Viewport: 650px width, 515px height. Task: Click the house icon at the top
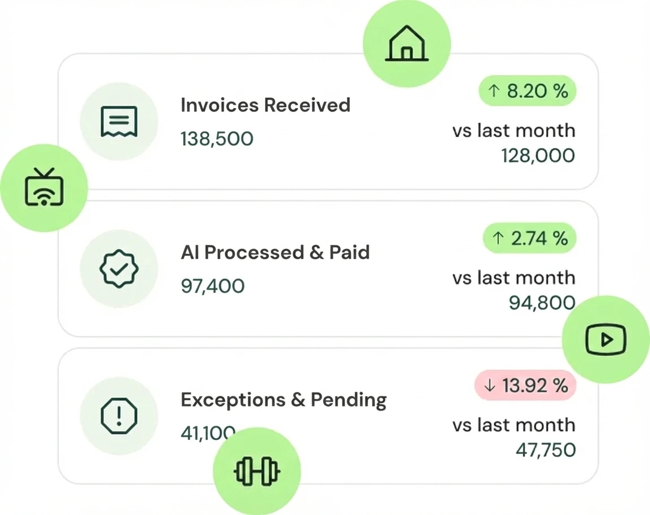coord(407,44)
